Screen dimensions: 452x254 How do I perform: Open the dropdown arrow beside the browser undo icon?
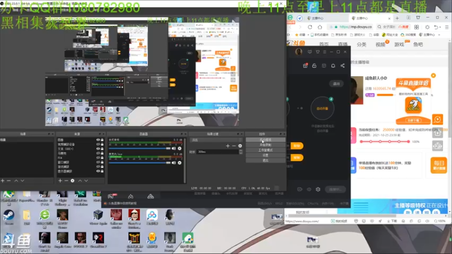441,27
